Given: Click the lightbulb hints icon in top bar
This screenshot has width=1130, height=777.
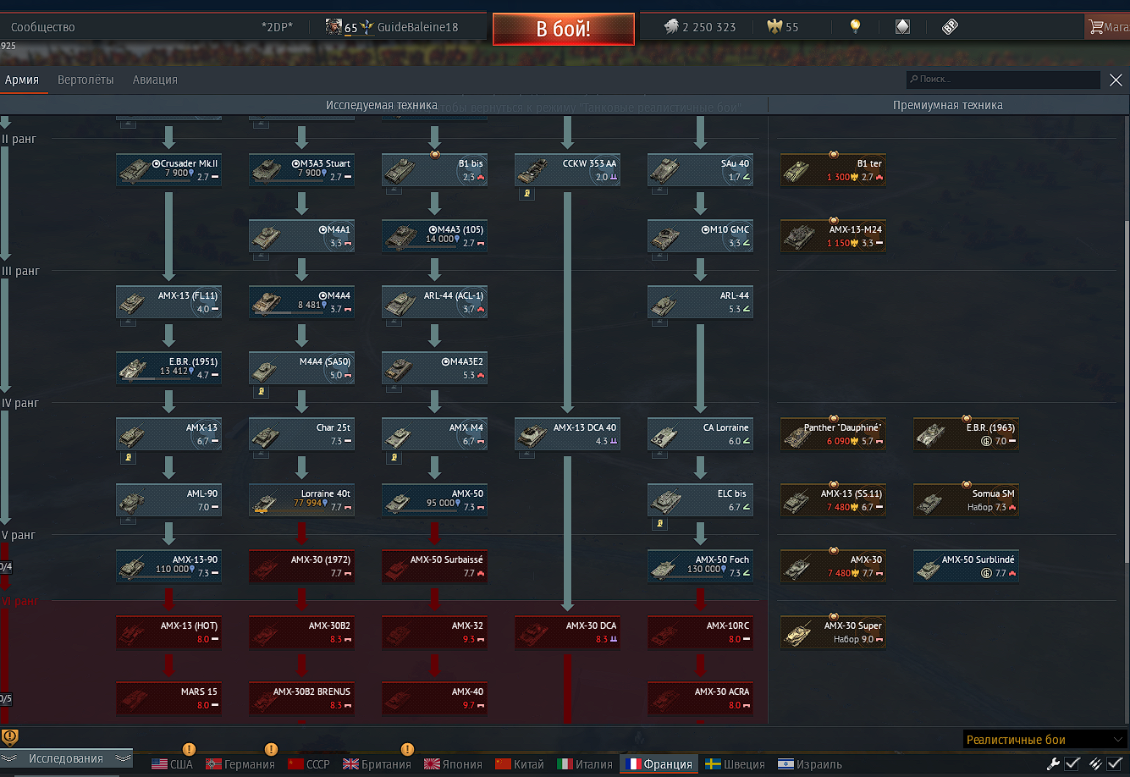Looking at the screenshot, I should 856,26.
